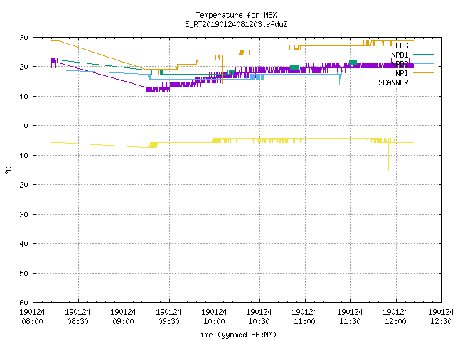Image resolution: width=455 pixels, height=341 pixels.
Task: Click the y-axis label 20
Action: 23,67
